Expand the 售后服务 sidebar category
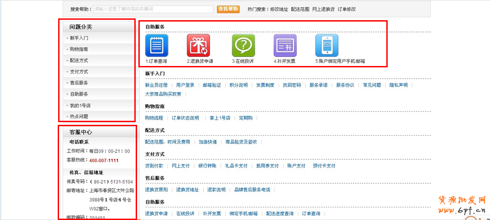Image resolution: width=490 pixels, height=220 pixels. 79,83
